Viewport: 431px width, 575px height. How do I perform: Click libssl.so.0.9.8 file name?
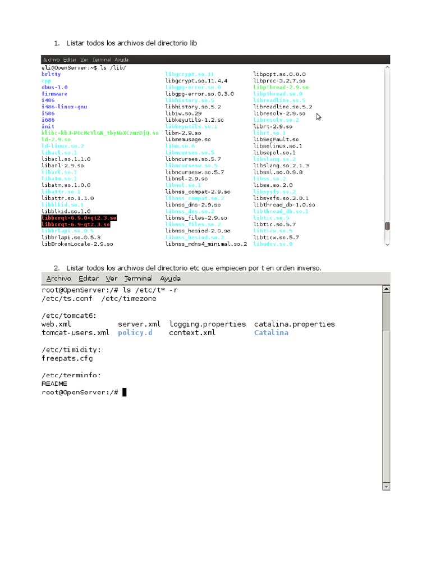[278, 172]
